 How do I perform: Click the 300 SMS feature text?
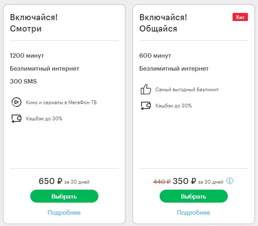point(23,82)
